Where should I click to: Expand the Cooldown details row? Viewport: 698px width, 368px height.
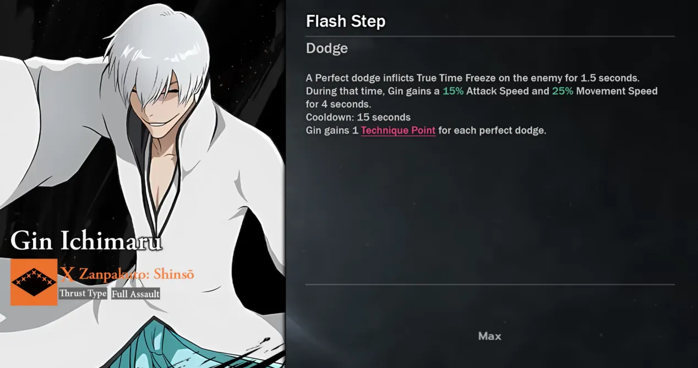tap(357, 117)
